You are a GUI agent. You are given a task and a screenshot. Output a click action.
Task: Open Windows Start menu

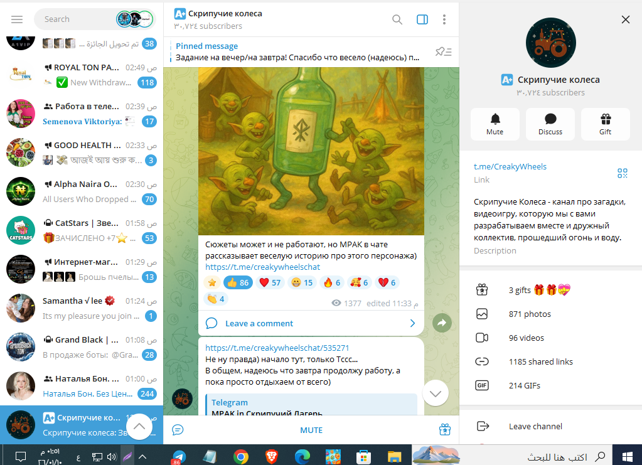[627, 456]
